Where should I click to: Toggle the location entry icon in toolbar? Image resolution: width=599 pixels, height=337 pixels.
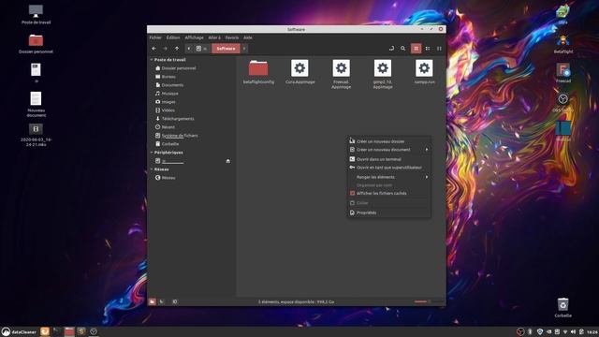391,49
